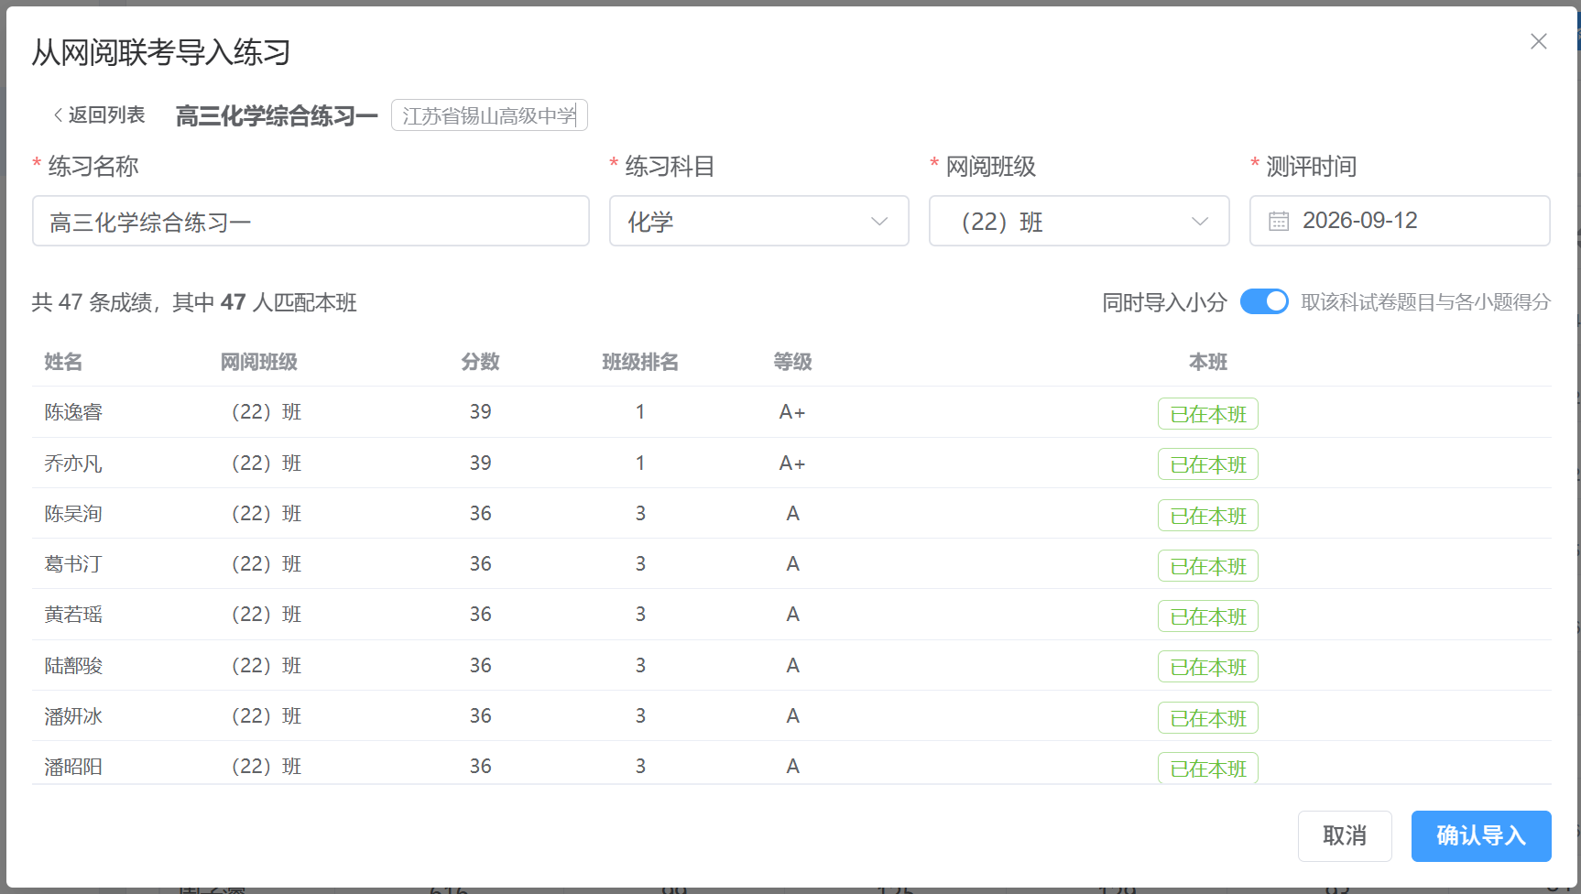Select student name 陈昊洵
The image size is (1581, 894).
[x=73, y=514]
